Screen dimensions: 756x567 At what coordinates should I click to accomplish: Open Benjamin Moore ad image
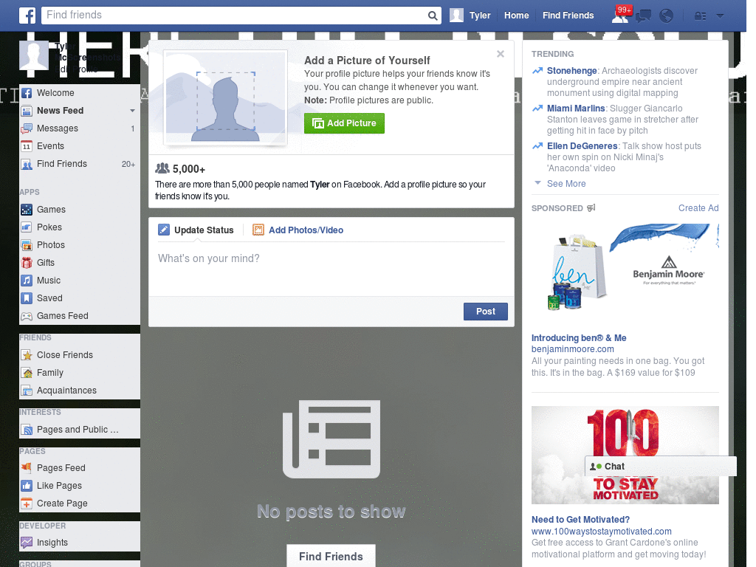coord(625,275)
